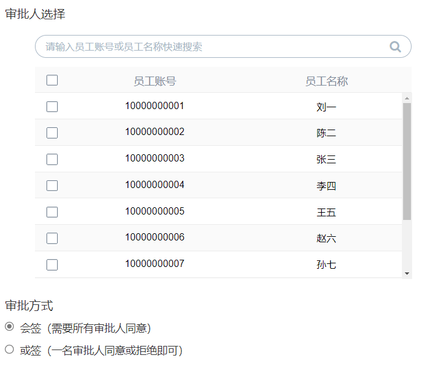Click account number 10000000001

coord(155,106)
